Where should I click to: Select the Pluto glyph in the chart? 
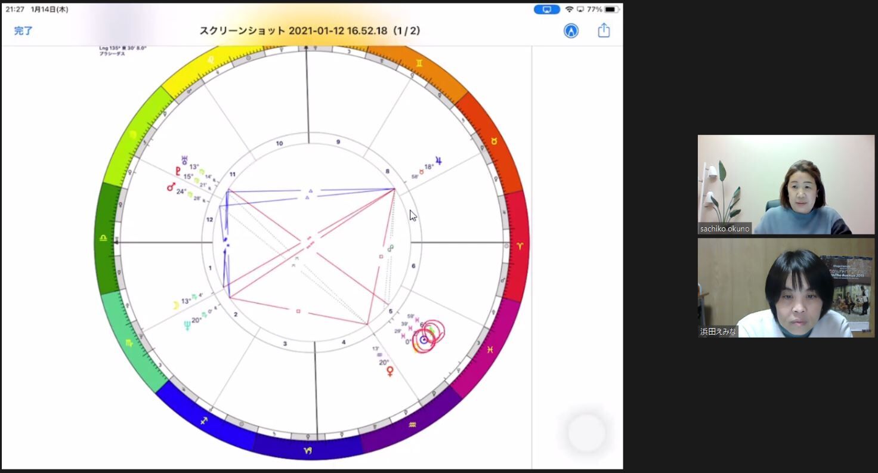(x=178, y=172)
